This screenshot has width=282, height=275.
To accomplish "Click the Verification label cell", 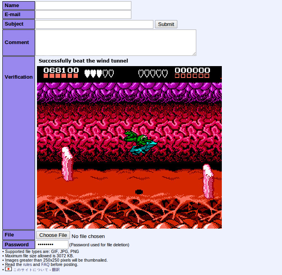I will (19, 143).
